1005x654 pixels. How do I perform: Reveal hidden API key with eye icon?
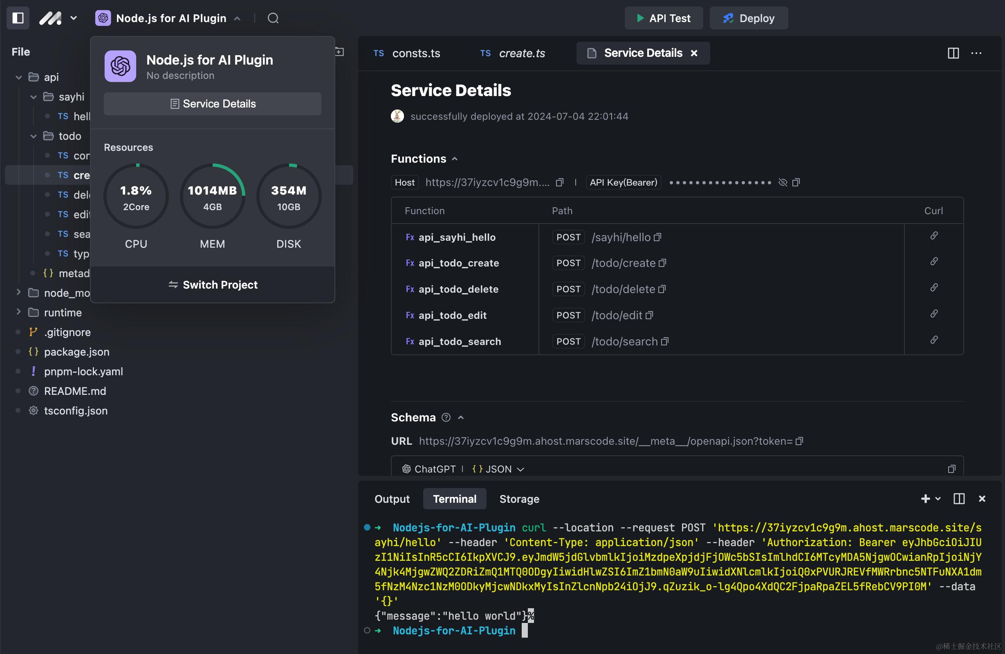point(783,182)
